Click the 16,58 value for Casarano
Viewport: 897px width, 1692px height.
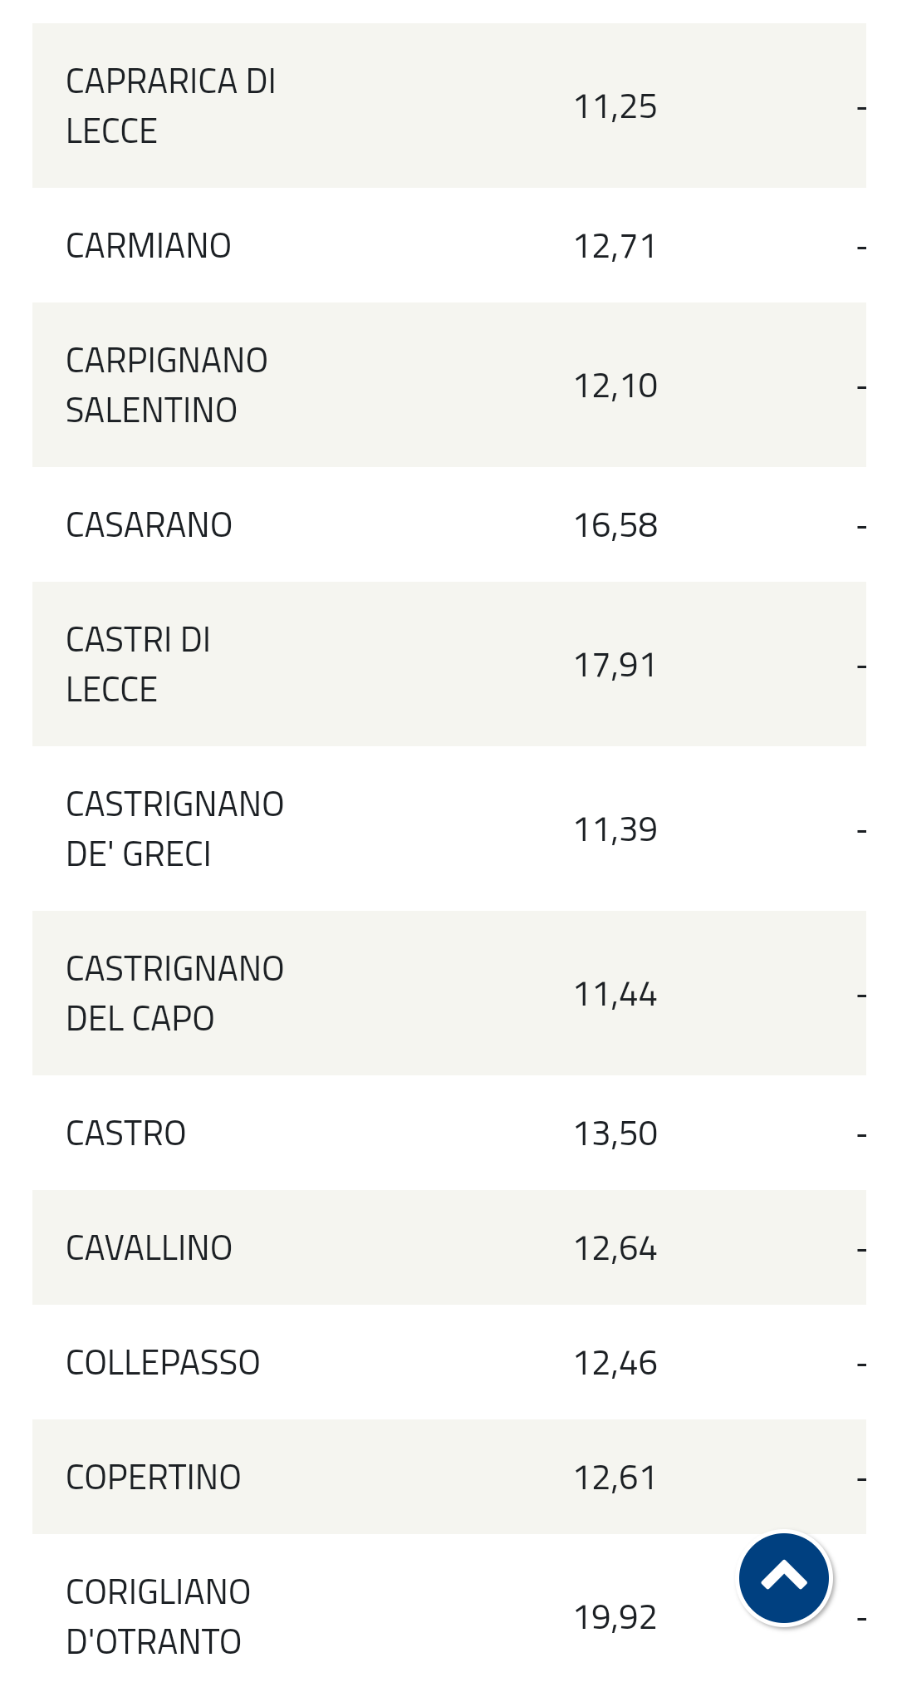click(x=615, y=525)
